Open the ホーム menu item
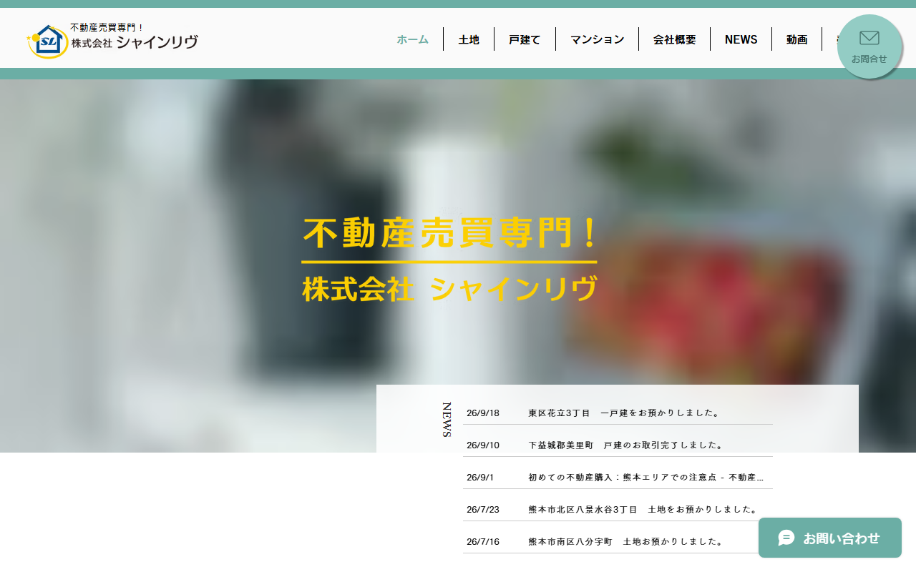Viewport: 916px width, 572px height. (413, 39)
